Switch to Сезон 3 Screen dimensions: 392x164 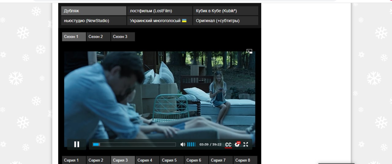click(x=123, y=36)
